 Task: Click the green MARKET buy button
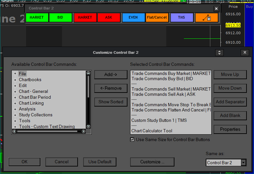(x=37, y=18)
